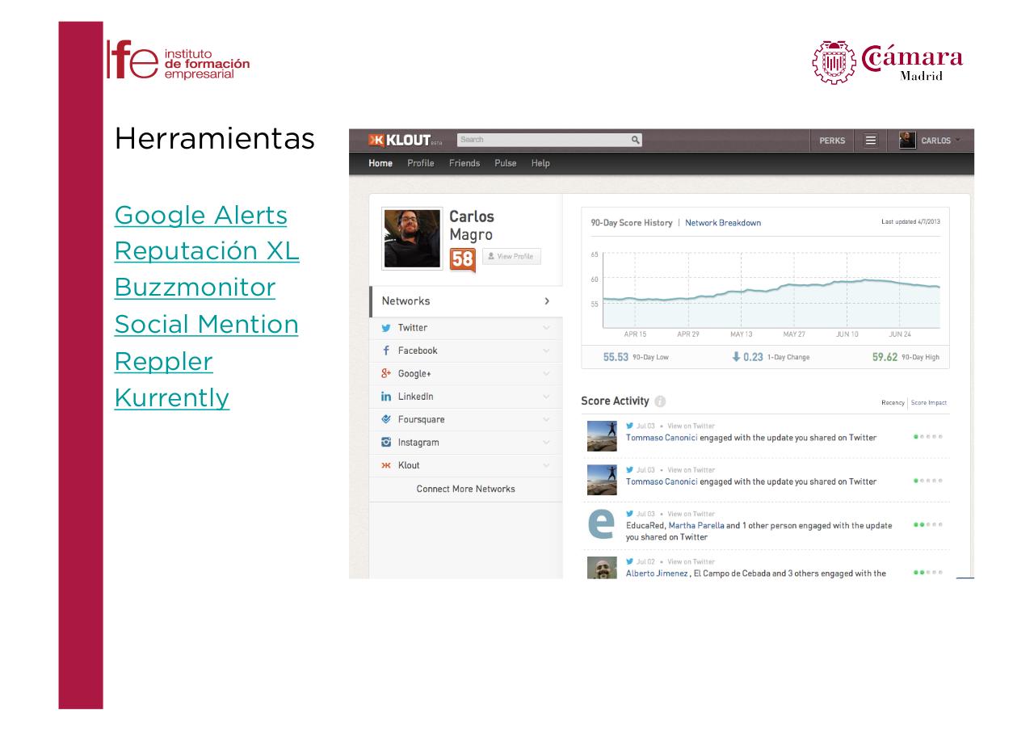Image resolution: width=1034 pixels, height=731 pixels.
Task: Select the Profile tab
Action: tap(420, 163)
